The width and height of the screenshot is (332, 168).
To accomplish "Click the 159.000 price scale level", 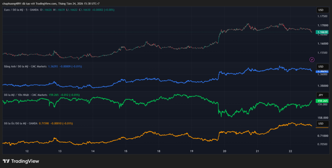I will point(322,104).
